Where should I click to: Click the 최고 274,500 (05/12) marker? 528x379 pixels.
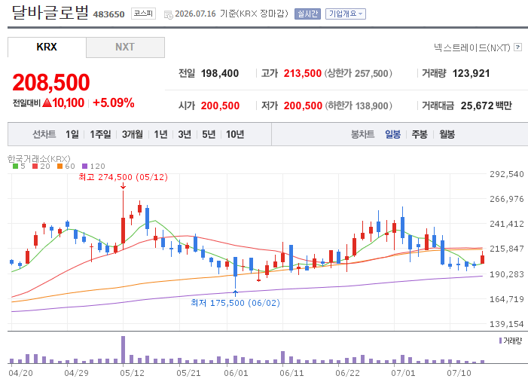[x=123, y=177]
